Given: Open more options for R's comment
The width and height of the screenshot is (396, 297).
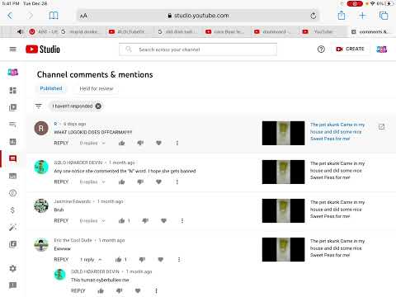Looking at the screenshot, I should pos(177,143).
